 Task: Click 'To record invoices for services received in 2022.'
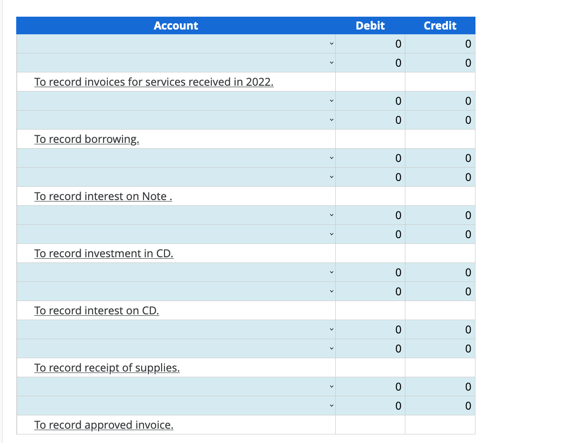click(154, 82)
